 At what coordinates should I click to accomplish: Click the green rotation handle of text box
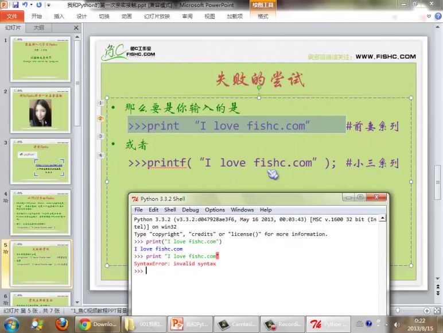(x=259, y=87)
